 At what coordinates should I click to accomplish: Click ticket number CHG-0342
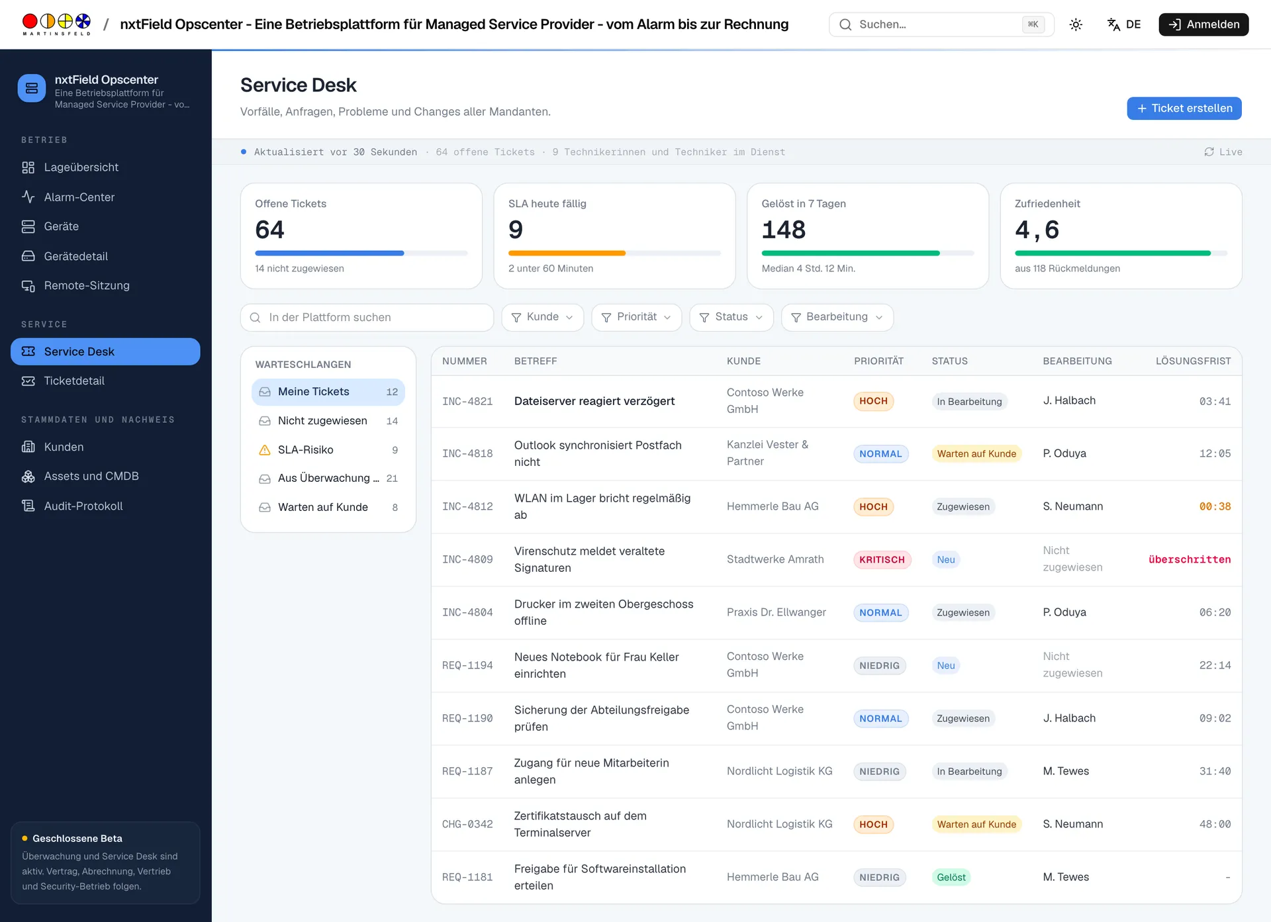tap(467, 825)
